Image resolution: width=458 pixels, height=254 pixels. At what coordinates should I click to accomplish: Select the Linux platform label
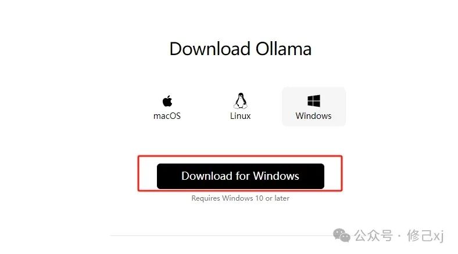point(241,116)
